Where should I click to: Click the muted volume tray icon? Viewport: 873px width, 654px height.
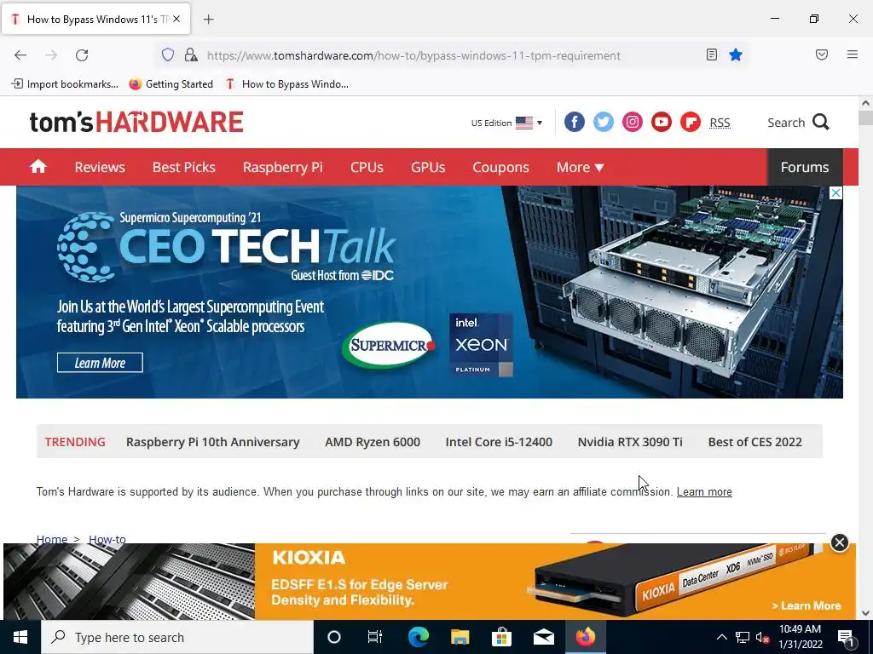(763, 637)
